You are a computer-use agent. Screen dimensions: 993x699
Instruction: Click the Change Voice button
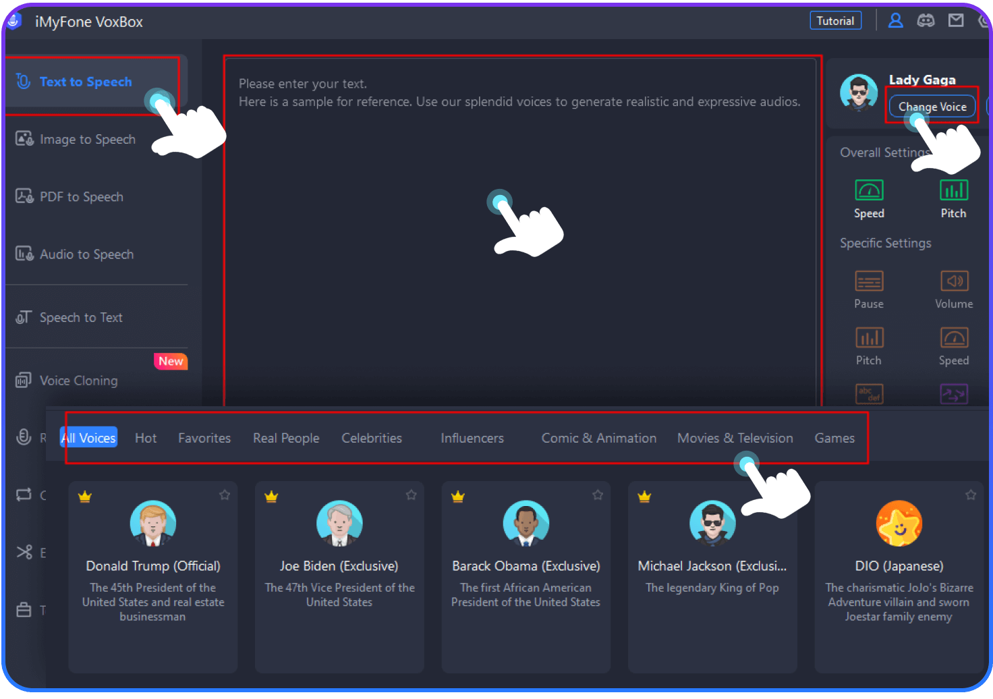coord(932,107)
